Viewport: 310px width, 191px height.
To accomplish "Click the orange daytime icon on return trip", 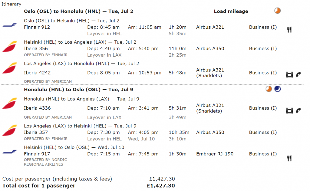I will tap(269, 89).
